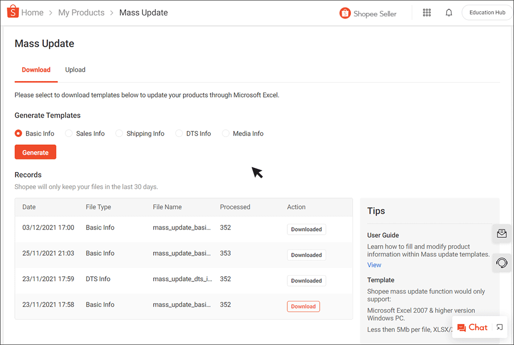The width and height of the screenshot is (514, 345).
Task: Select the Download tab
Action: pyautogui.click(x=36, y=69)
